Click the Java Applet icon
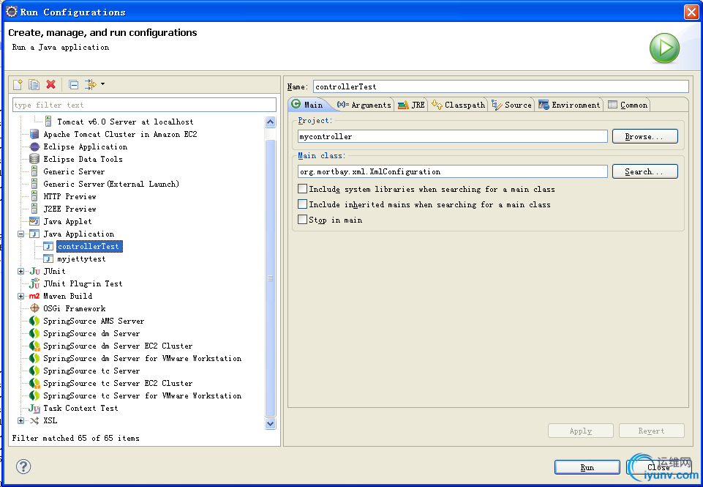Image resolution: width=703 pixels, height=487 pixels. (x=34, y=221)
